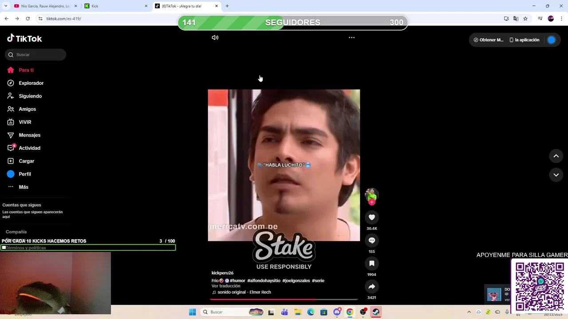View site information icon in address bar

[40, 19]
